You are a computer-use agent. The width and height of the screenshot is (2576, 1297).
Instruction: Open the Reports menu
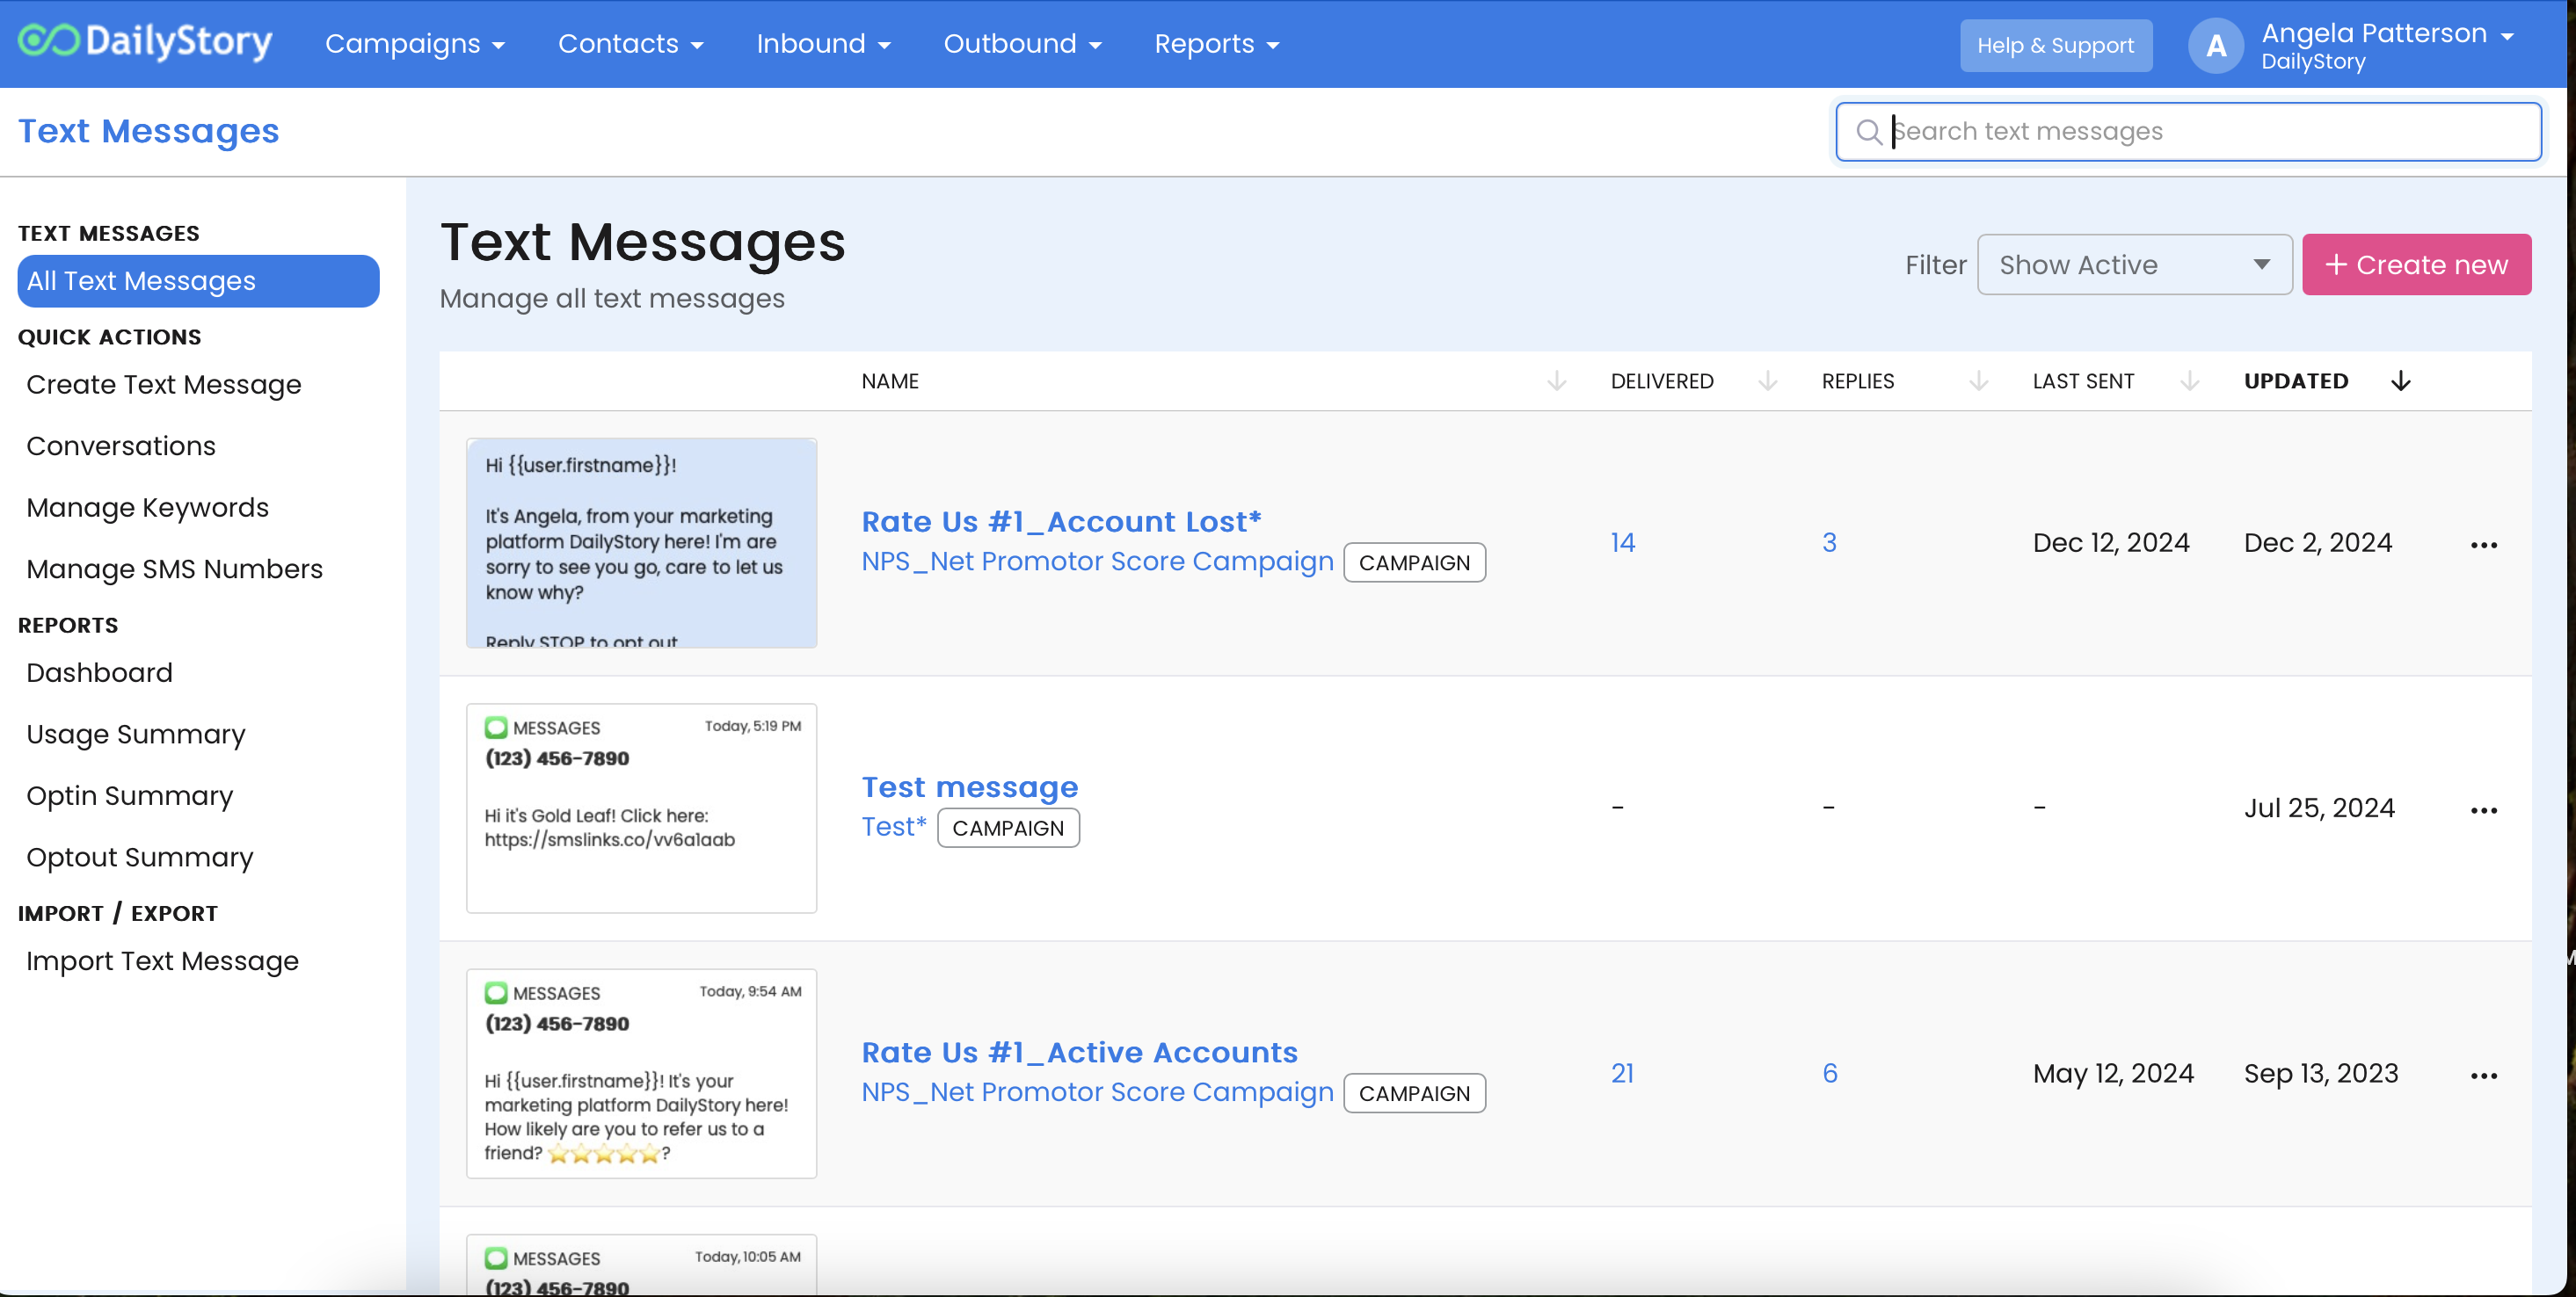[x=1216, y=44]
